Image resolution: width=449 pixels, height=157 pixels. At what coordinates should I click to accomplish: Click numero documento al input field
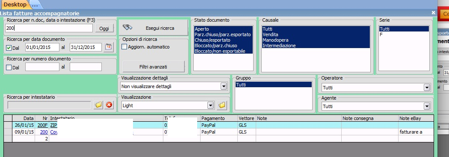click(86, 67)
